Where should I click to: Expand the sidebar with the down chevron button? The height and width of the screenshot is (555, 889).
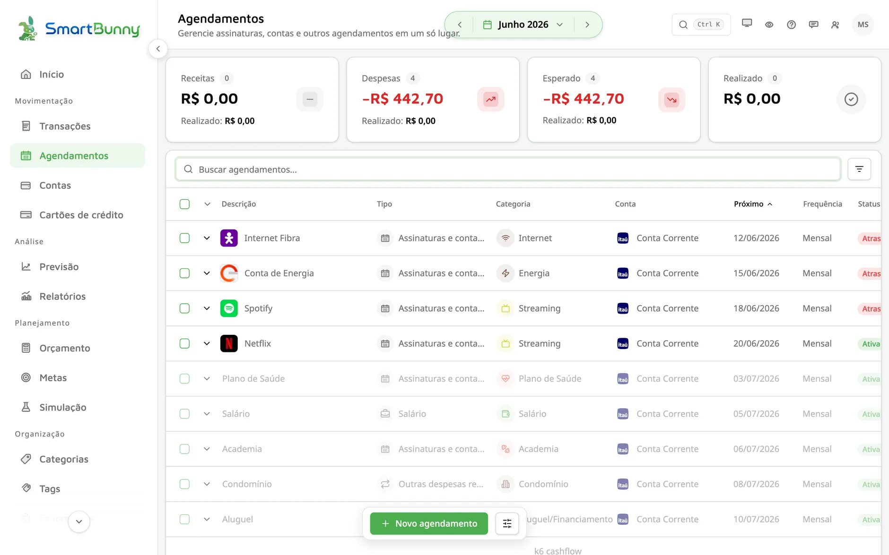coord(79,521)
